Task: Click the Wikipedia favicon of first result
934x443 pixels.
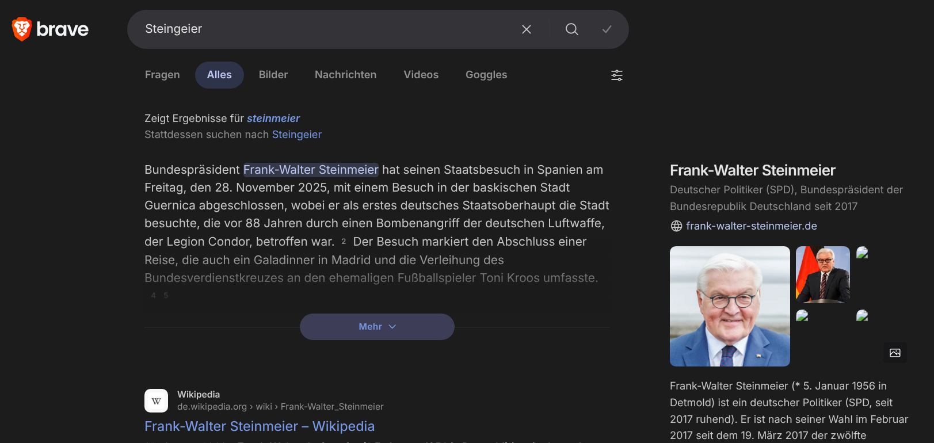Action: (x=156, y=400)
